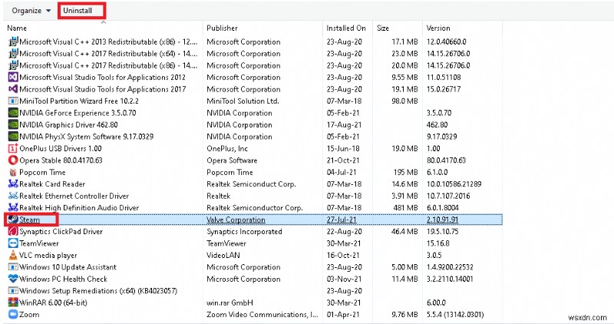
Task: Click Opera Software publisher cell
Action: pos(232,160)
